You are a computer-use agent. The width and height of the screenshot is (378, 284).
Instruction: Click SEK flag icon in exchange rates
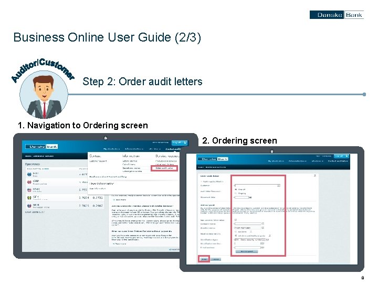tap(29, 198)
